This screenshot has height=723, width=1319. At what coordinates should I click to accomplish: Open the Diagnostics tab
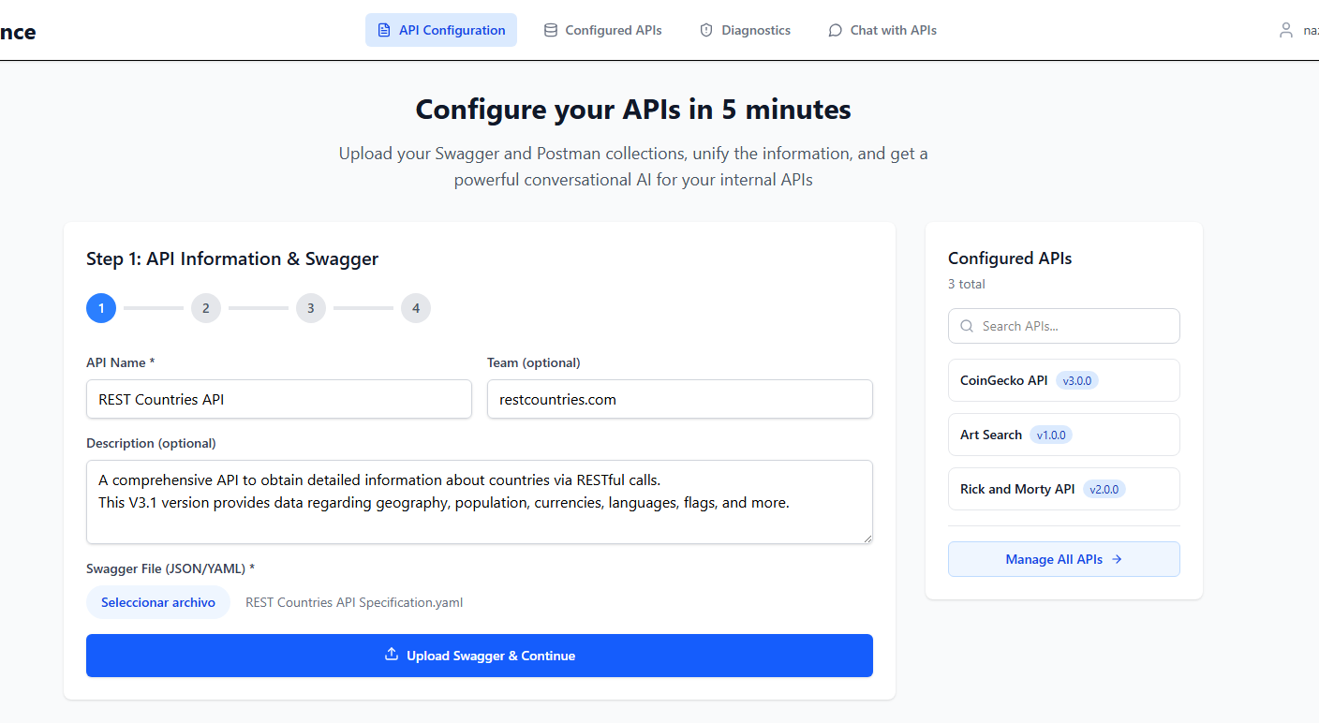tap(746, 30)
